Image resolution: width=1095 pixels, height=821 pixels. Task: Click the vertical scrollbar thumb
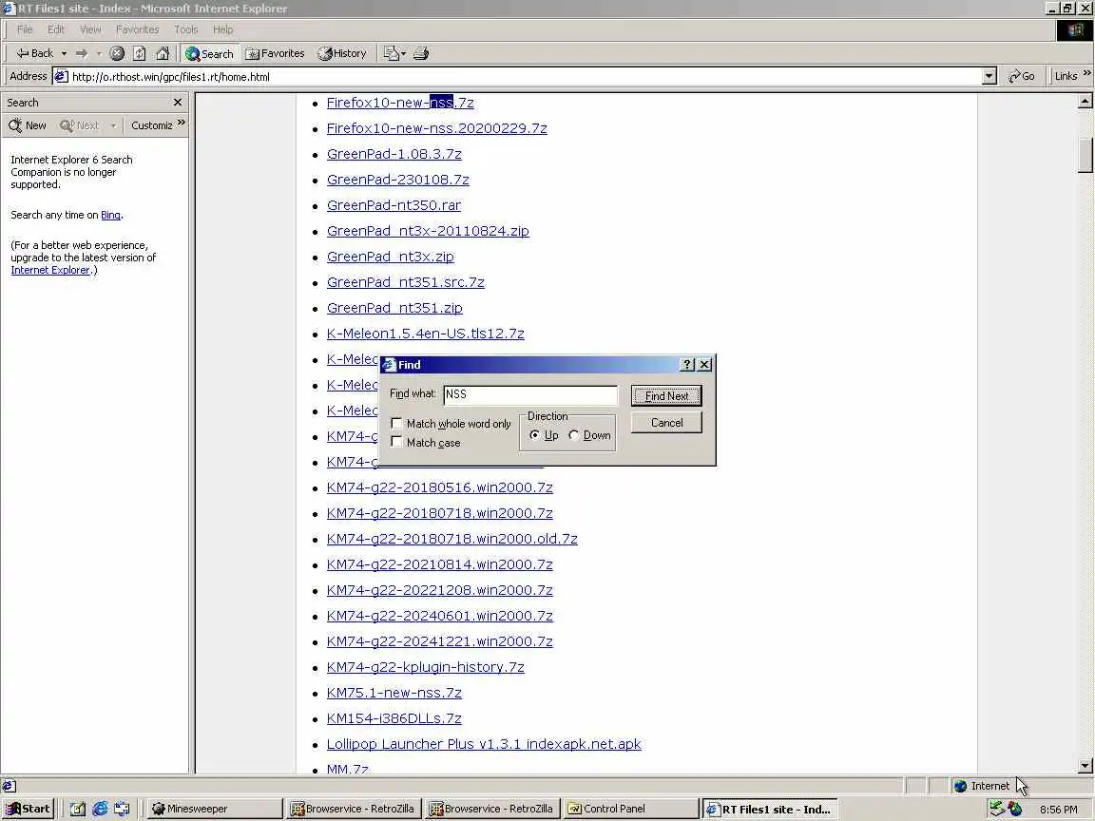1085,155
